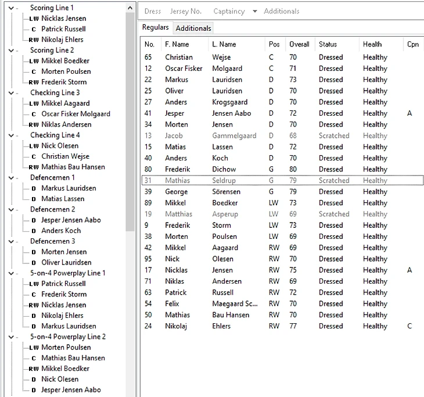This screenshot has height=397, width=424.
Task: Collapse the Scoring Line 2 node
Action: (11, 51)
